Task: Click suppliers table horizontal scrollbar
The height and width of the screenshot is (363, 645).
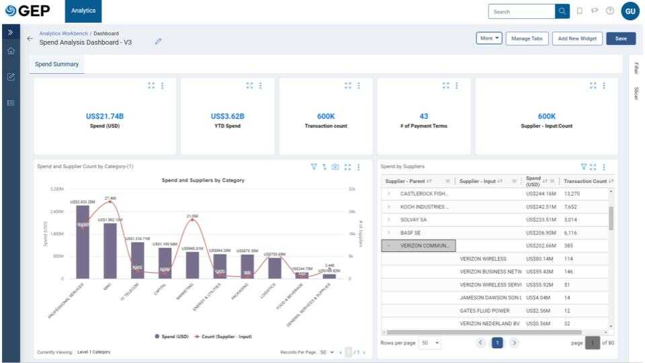Action: coord(484,331)
